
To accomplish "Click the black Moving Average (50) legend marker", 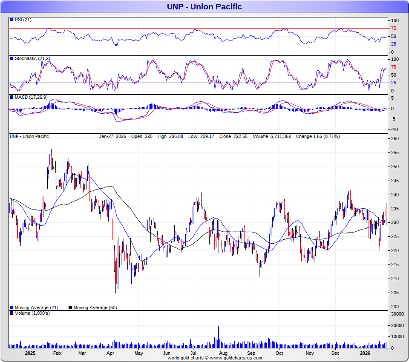I will [71, 307].
